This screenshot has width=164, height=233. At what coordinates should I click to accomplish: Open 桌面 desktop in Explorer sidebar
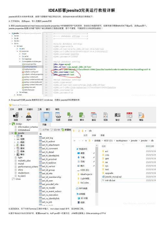(x=81, y=153)
